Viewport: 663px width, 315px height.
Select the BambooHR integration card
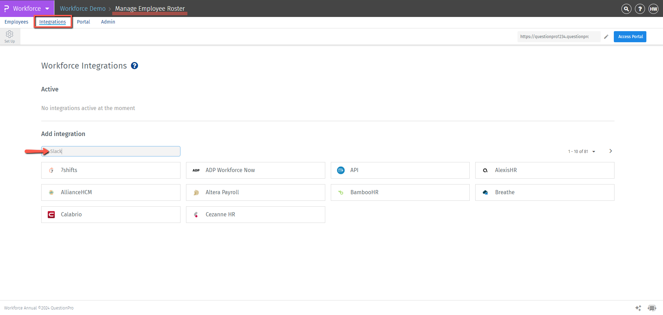(400, 192)
